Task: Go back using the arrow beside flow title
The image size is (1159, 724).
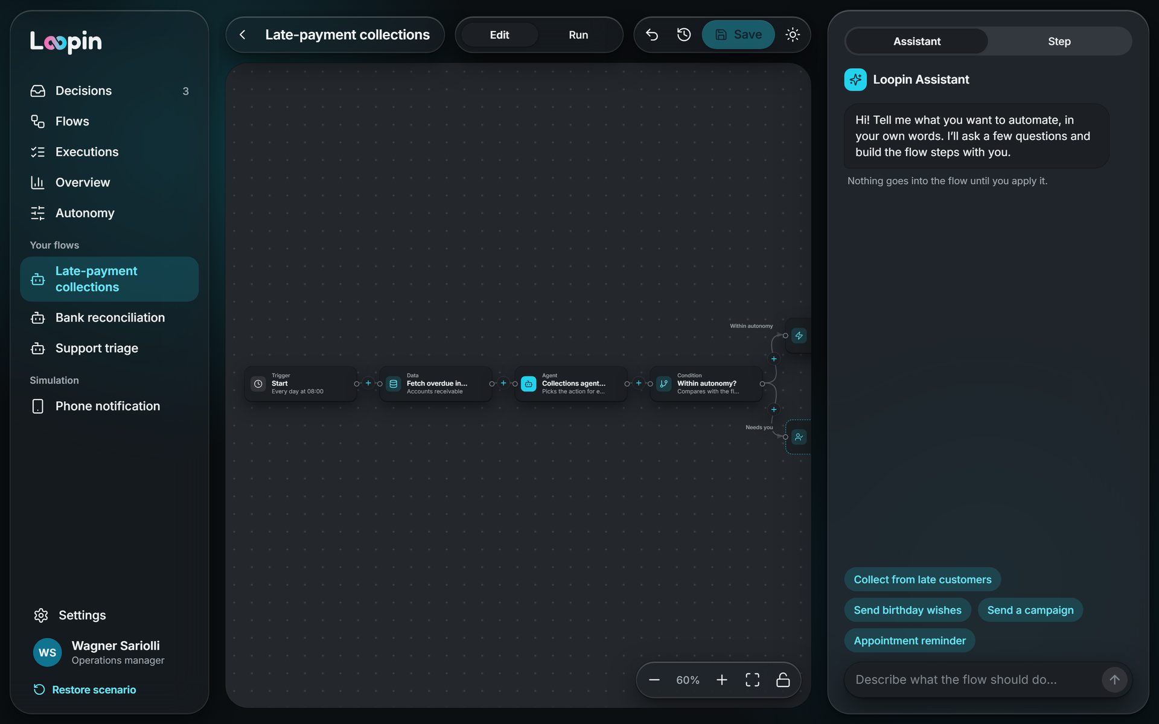Action: (243, 35)
